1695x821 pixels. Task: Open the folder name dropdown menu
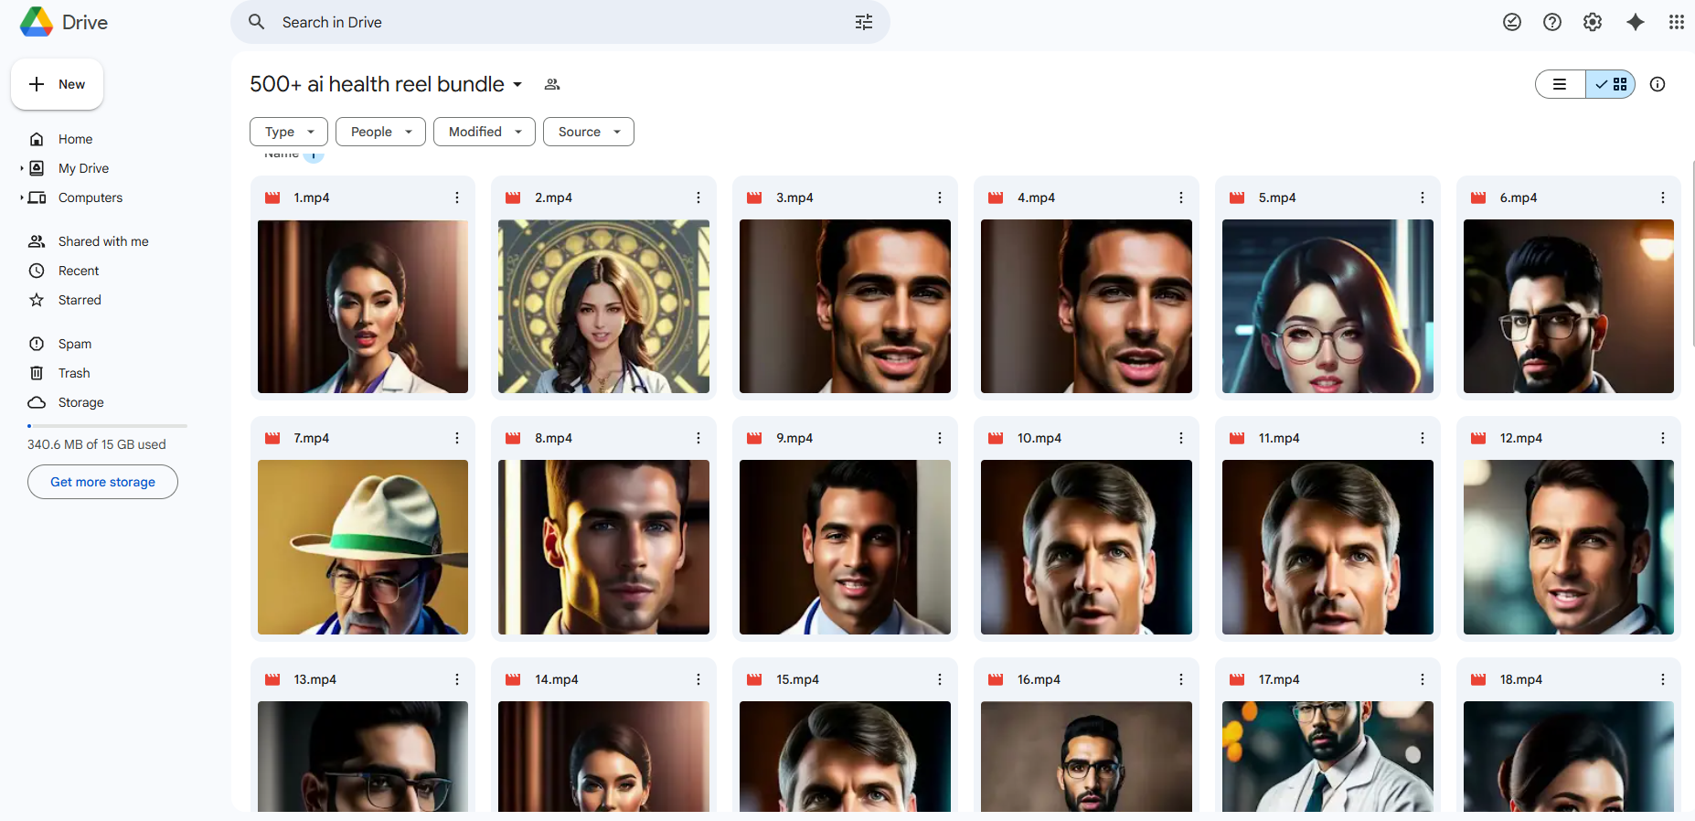tap(517, 84)
